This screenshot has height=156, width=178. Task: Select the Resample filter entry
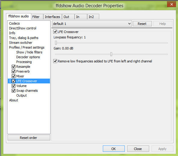[23, 67]
